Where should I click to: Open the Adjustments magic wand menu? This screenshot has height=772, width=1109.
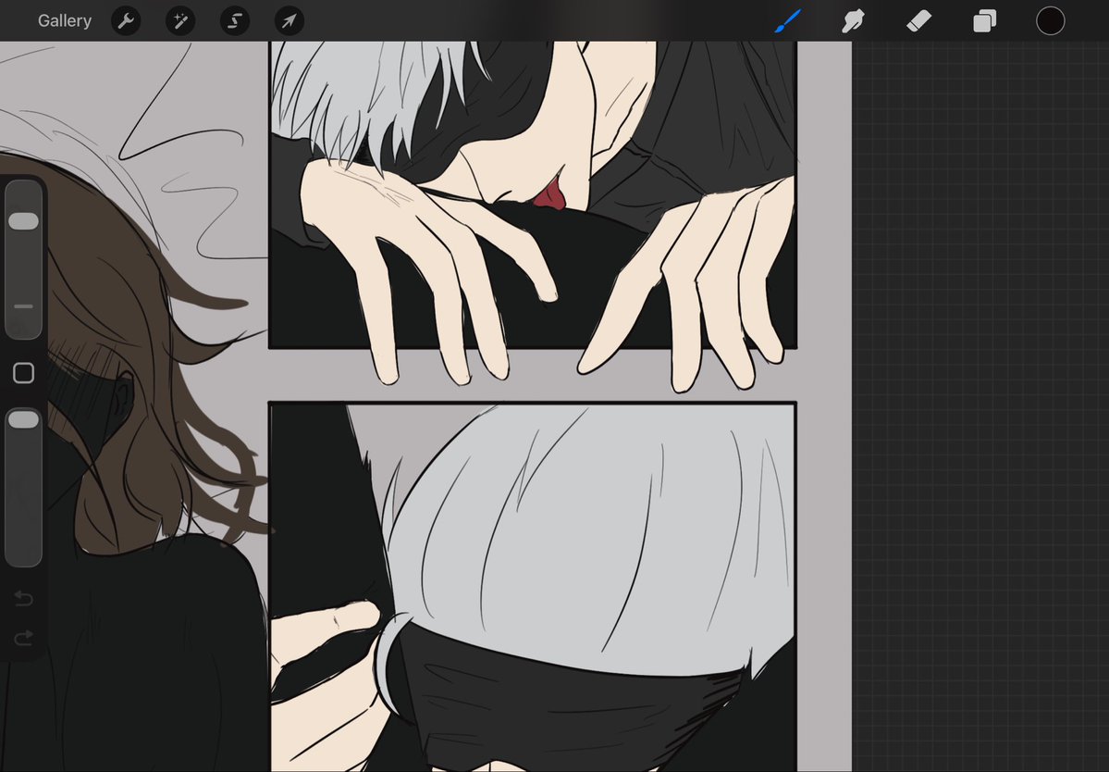coord(180,21)
